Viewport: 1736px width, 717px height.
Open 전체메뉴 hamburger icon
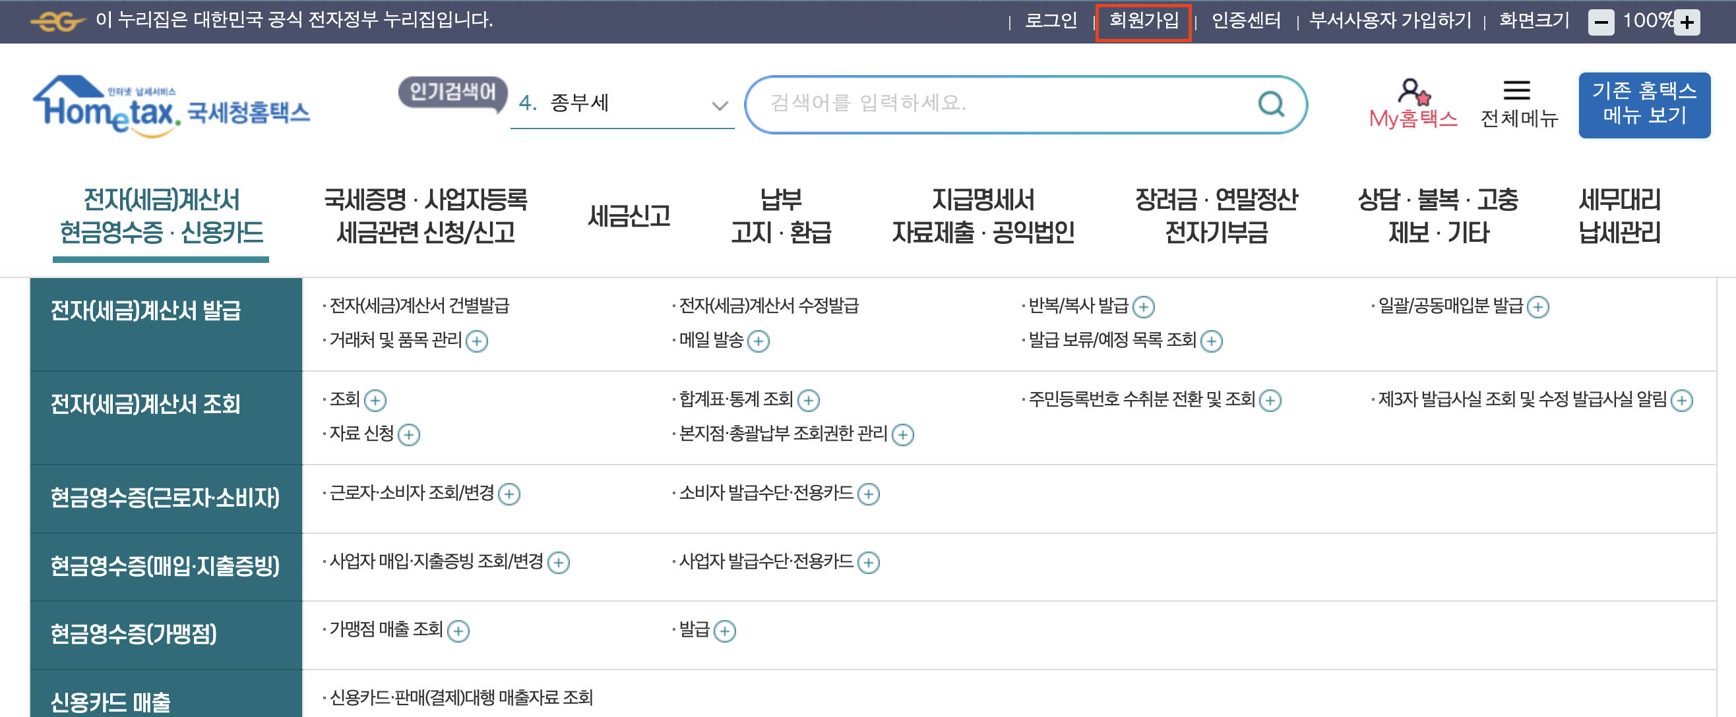tap(1516, 90)
